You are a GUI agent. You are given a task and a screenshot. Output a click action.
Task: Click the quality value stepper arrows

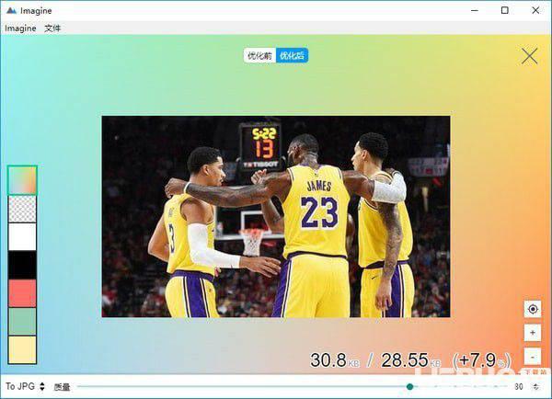(x=535, y=387)
